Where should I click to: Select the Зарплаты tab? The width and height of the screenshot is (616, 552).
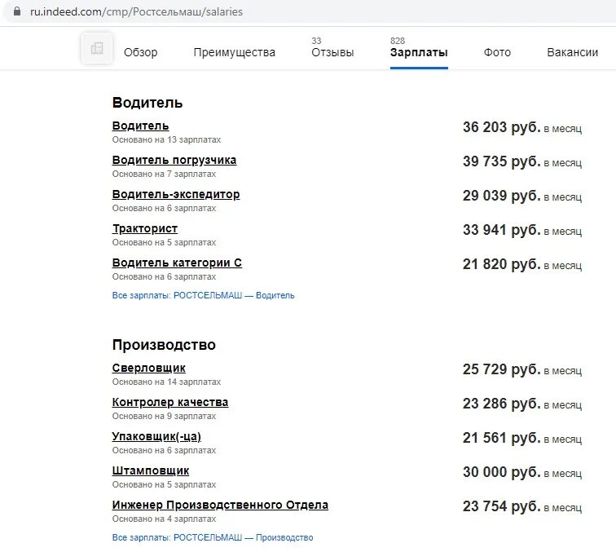coord(419,52)
